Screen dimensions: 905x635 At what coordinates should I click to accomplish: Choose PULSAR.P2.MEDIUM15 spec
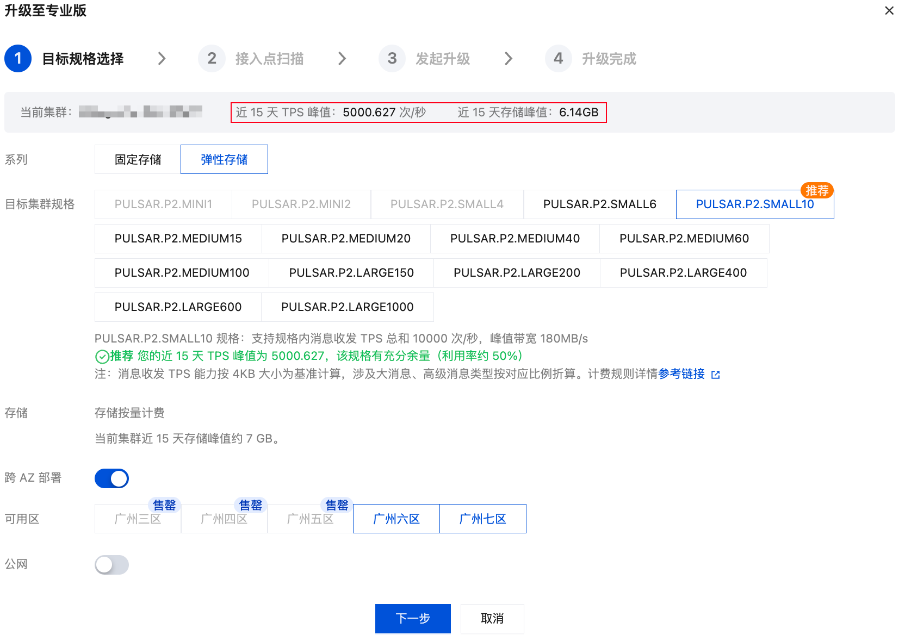point(178,239)
